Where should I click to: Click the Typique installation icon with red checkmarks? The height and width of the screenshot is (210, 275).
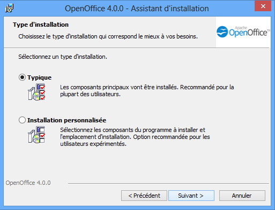click(x=36, y=92)
